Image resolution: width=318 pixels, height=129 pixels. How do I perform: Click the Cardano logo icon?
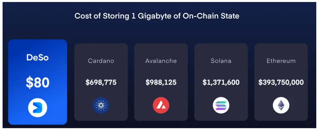[x=101, y=105]
